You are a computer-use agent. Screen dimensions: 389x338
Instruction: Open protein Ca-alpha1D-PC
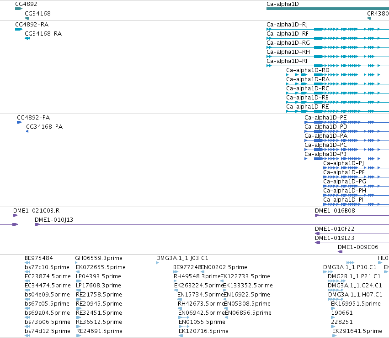click(347, 150)
